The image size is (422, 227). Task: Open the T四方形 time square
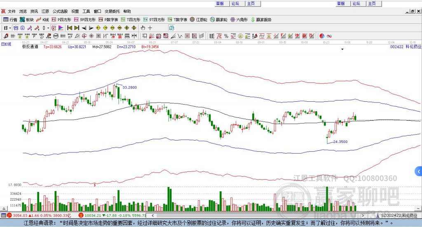131,20
